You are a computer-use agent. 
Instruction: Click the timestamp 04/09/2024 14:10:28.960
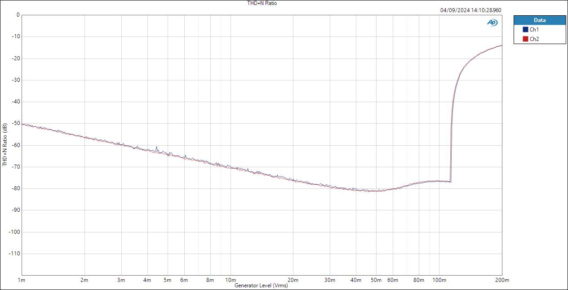(471, 9)
